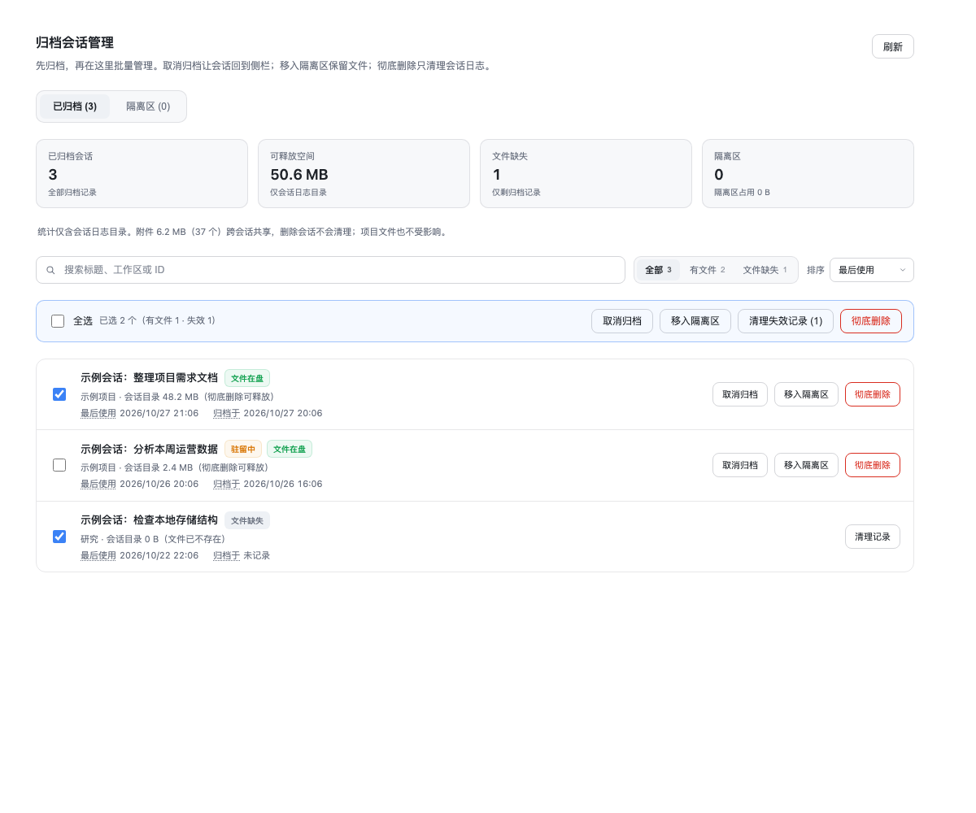
Task: Click the 隔离区 stat card
Action: 808,173
